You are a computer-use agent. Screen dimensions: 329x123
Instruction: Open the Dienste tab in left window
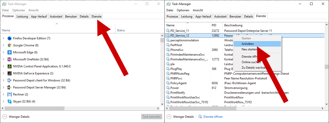pos(97,17)
